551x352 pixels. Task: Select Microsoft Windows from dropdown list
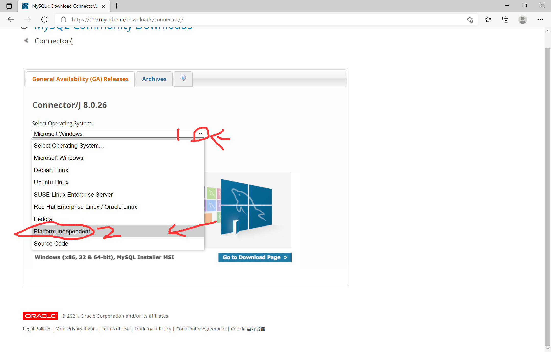click(x=58, y=158)
